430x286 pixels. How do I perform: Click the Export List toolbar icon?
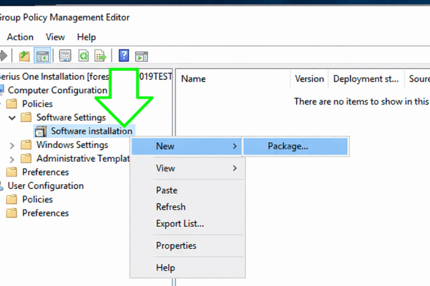[x=101, y=56]
